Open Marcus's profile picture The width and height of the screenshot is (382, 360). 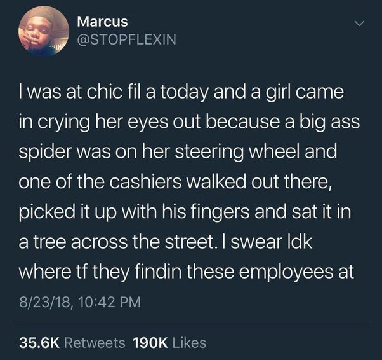(x=44, y=31)
